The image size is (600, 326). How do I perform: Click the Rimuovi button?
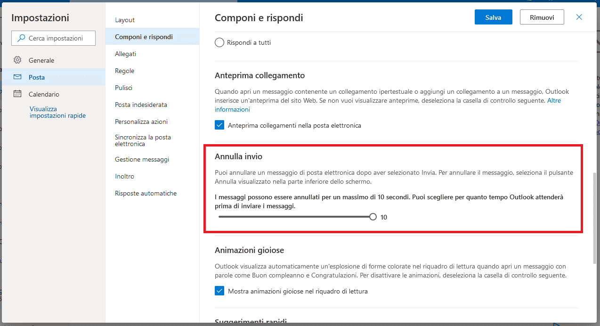click(x=542, y=17)
